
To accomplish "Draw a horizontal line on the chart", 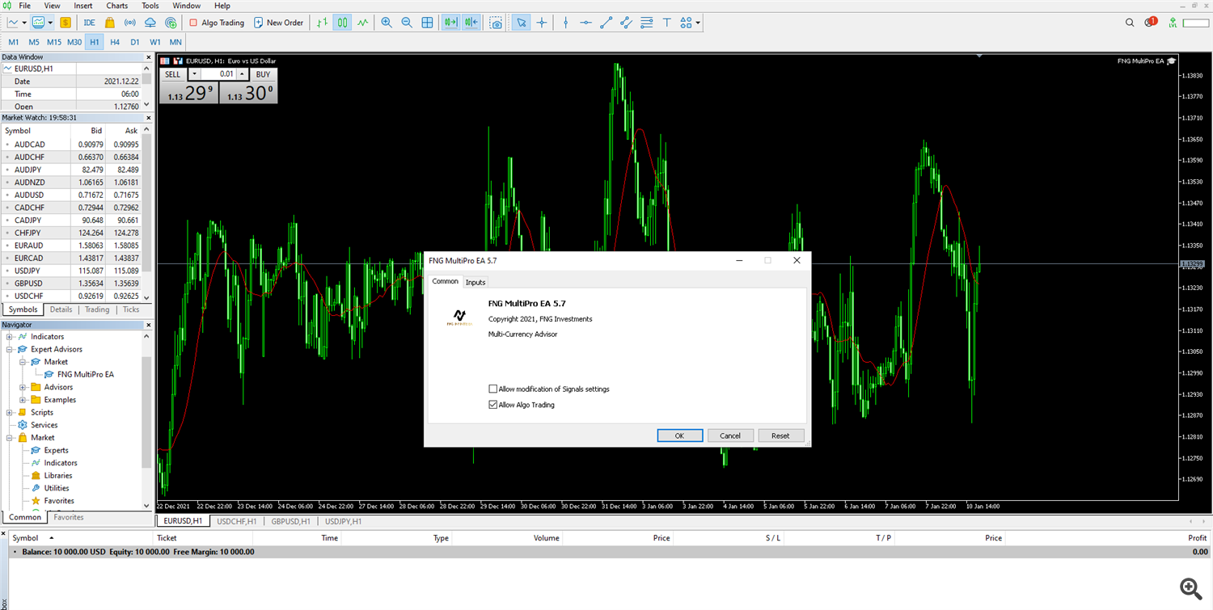I will tap(585, 23).
